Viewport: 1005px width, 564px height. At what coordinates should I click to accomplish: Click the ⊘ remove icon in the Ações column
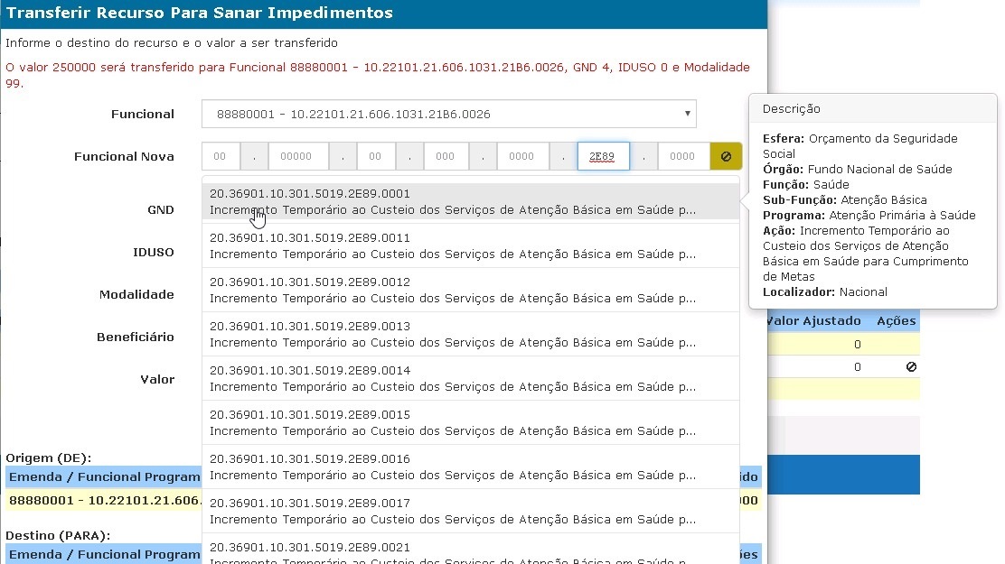[912, 366]
